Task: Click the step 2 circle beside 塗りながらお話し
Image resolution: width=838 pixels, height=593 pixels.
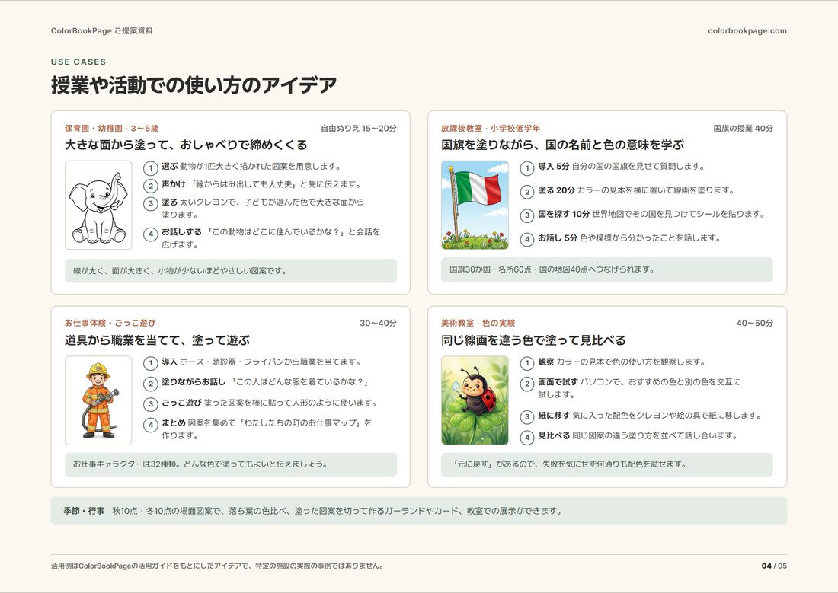Action: [x=151, y=384]
